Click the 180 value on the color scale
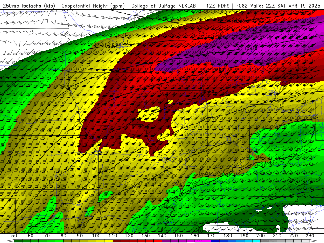The image size is (324, 243). click(228, 236)
